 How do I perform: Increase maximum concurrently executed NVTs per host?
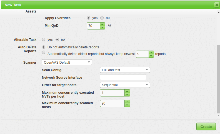click(x=127, y=91)
